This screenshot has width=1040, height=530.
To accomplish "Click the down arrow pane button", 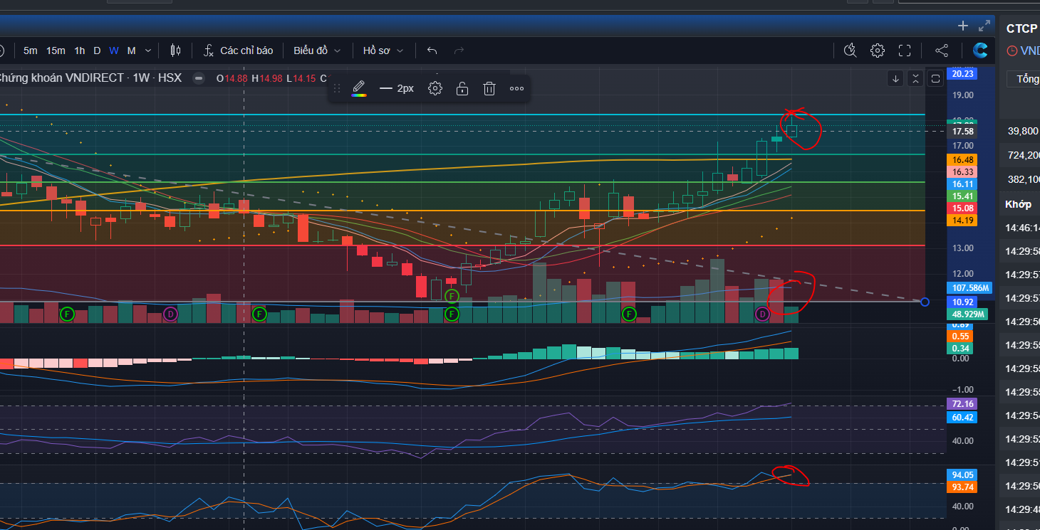I will pos(896,78).
